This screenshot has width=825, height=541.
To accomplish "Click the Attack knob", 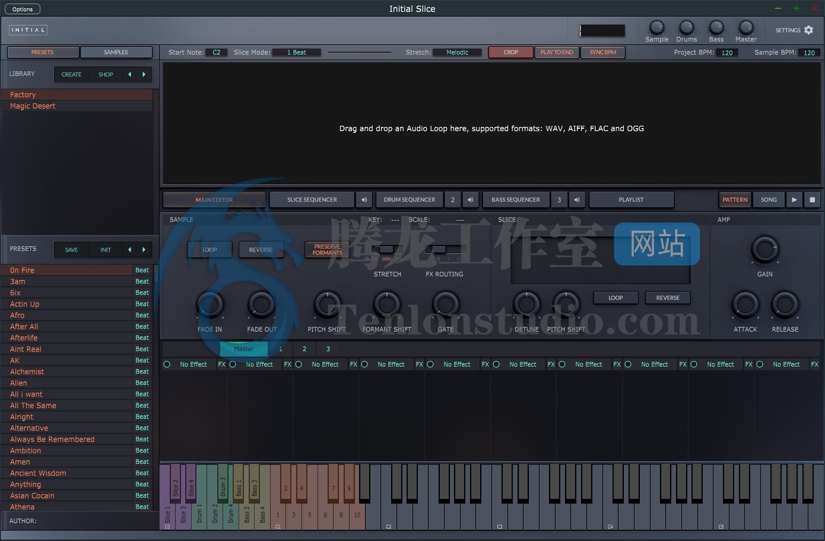I will [x=745, y=305].
